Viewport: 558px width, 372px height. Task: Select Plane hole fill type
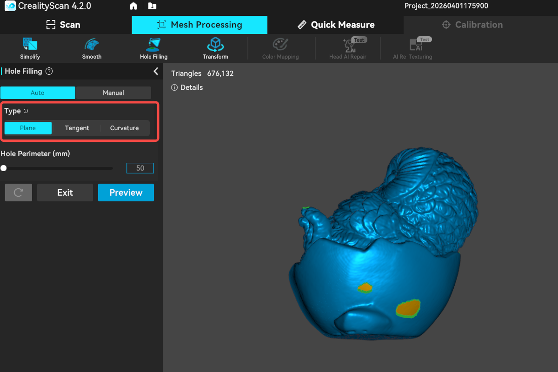28,128
